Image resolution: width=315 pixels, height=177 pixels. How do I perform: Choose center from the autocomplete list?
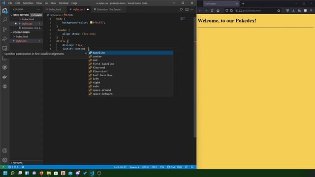tap(130, 57)
